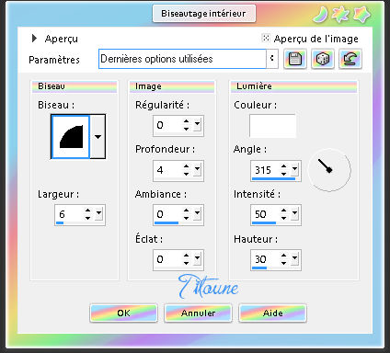Reset settings to default with the arrow icon
This screenshot has width=390, height=353.
(x=350, y=59)
